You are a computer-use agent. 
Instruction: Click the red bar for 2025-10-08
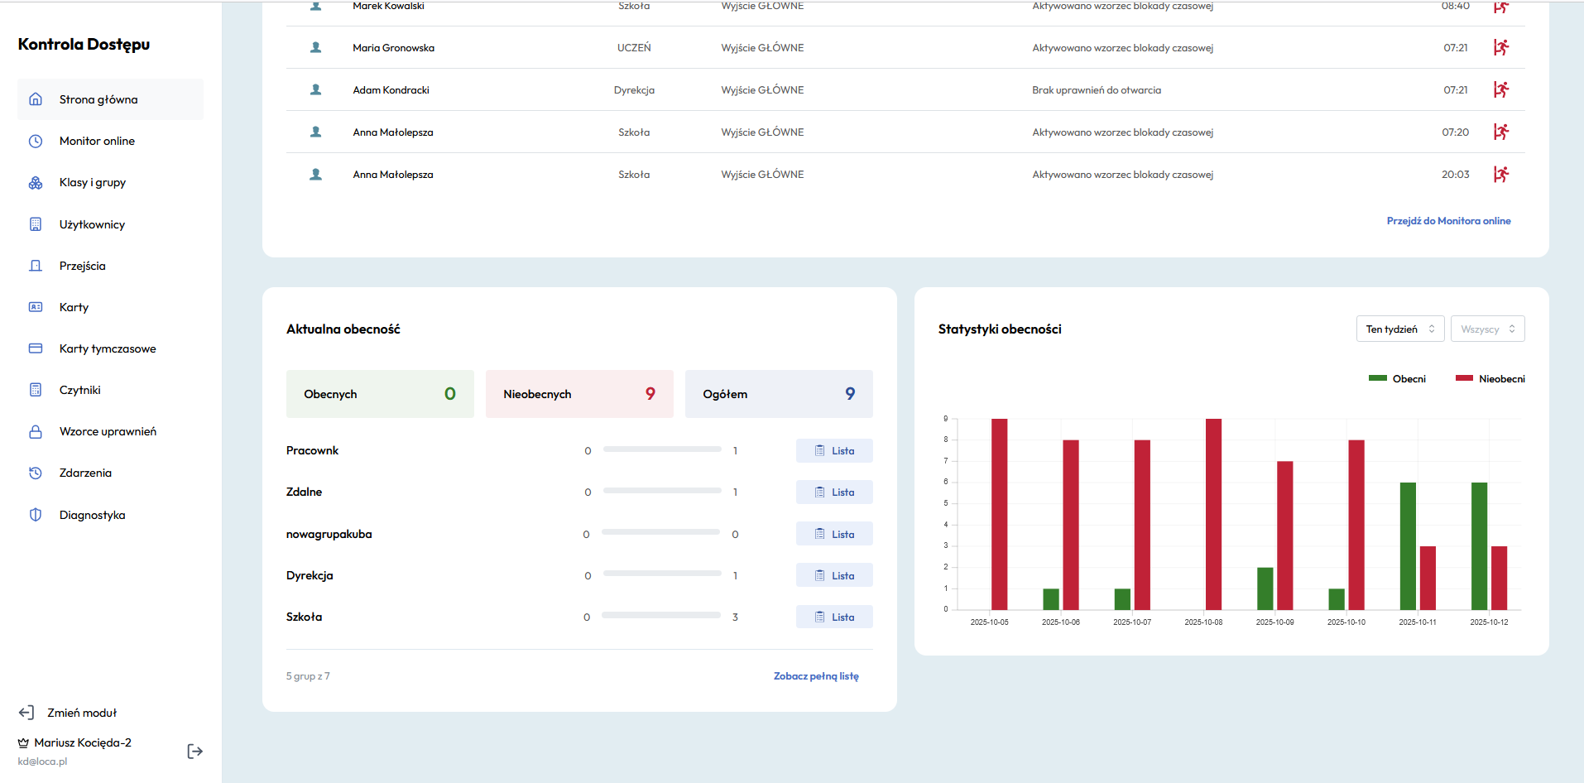pos(1213,513)
